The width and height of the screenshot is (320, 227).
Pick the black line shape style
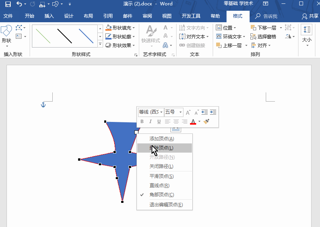[x=65, y=36]
